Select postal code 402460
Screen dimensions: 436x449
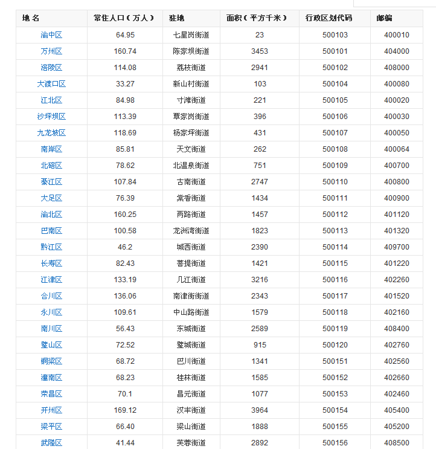(x=397, y=394)
